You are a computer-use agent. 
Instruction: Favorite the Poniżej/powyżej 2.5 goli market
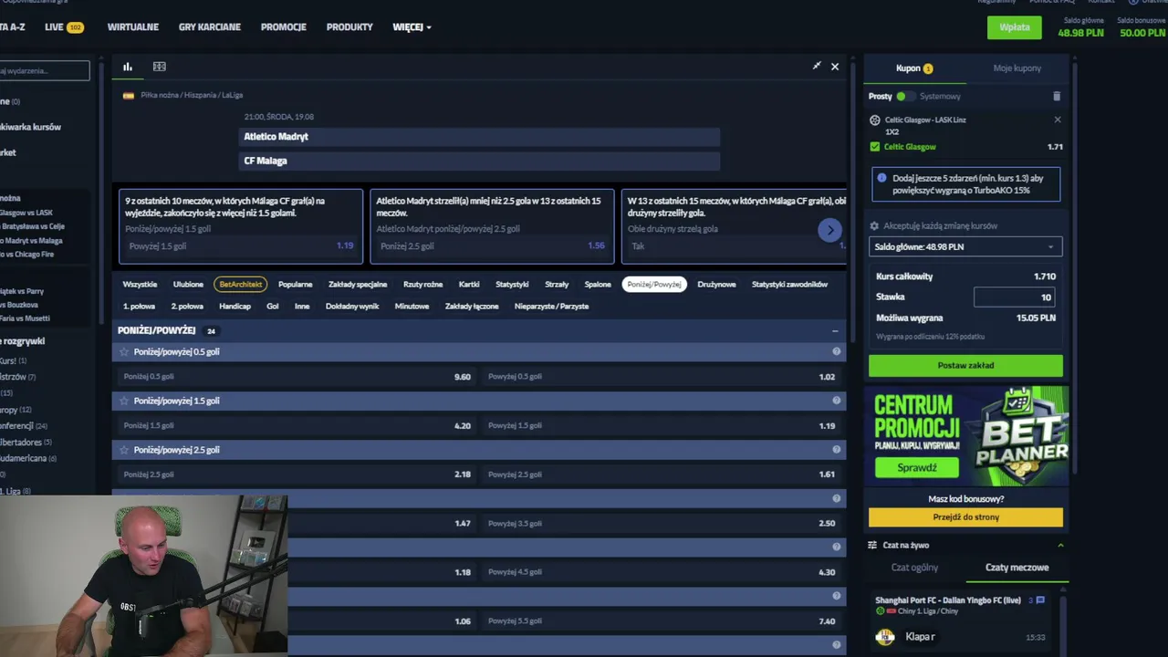[x=124, y=450]
